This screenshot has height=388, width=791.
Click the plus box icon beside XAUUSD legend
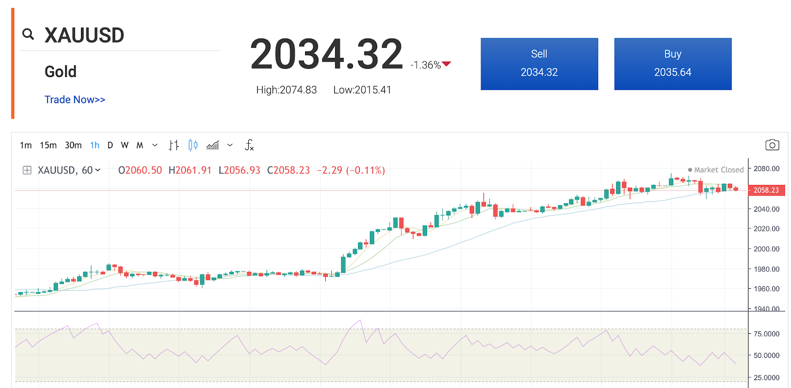pos(27,170)
